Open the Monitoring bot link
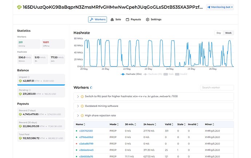The width and height of the screenshot is (251, 158). click(x=220, y=7)
